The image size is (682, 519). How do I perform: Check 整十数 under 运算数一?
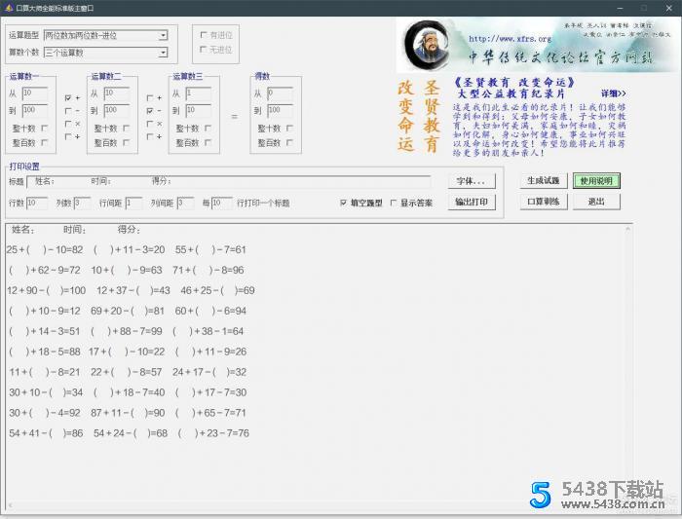pos(44,128)
